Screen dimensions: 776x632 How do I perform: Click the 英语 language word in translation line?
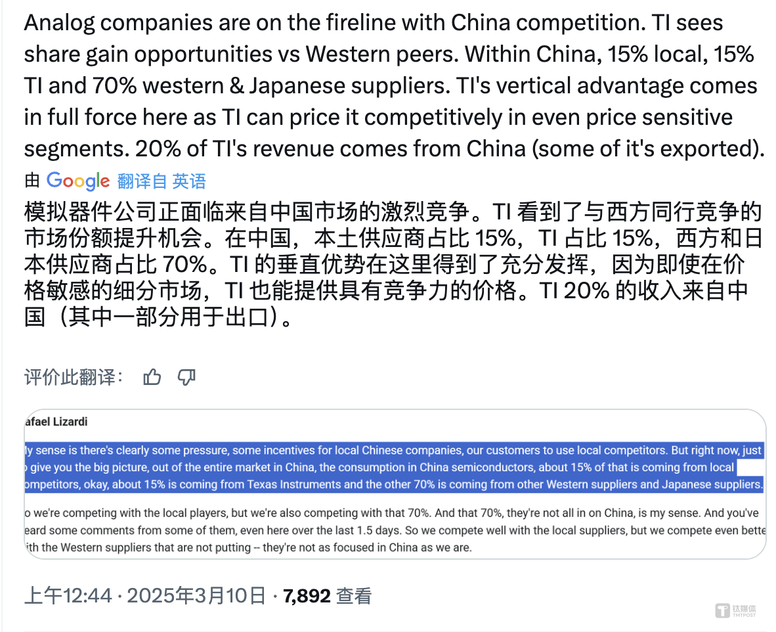[x=188, y=181]
